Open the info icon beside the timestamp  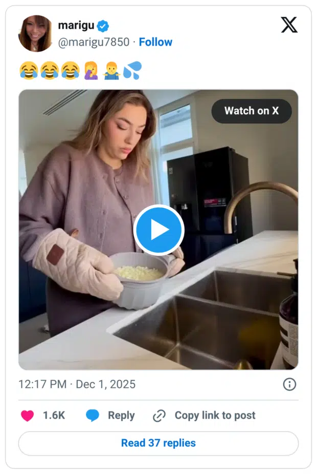[x=289, y=384]
